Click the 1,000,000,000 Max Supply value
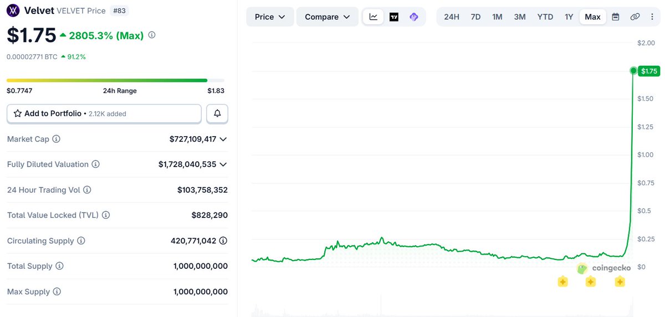The image size is (665, 317). (201, 292)
